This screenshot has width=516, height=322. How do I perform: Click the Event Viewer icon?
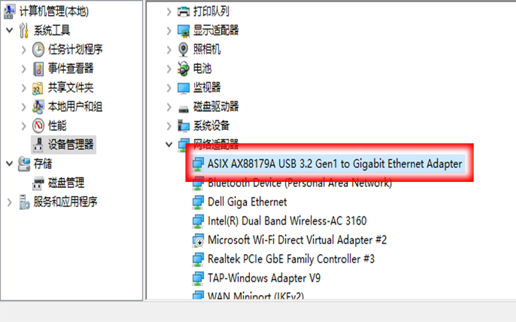click(x=38, y=68)
